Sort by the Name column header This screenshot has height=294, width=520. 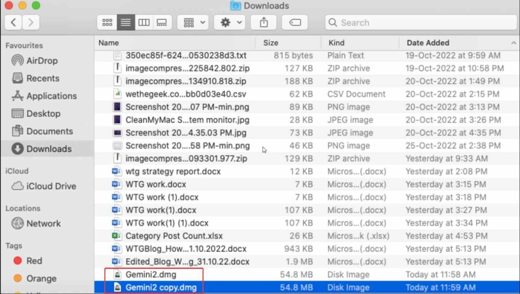pos(109,43)
